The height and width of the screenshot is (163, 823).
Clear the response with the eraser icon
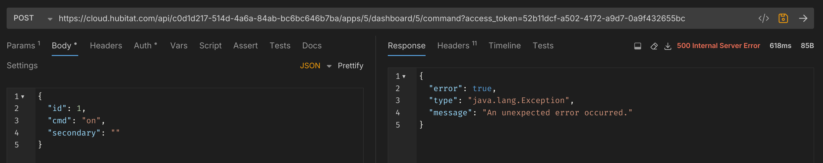click(654, 46)
